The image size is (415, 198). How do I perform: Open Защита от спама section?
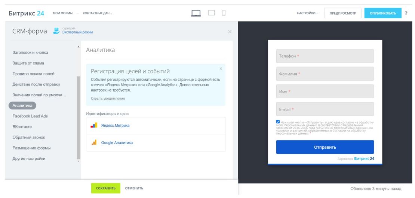[x=28, y=63]
